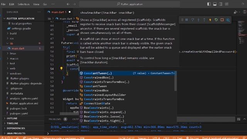Open the Customize Layout icon
Screen dimensions: 247x139
[x=227, y=4]
